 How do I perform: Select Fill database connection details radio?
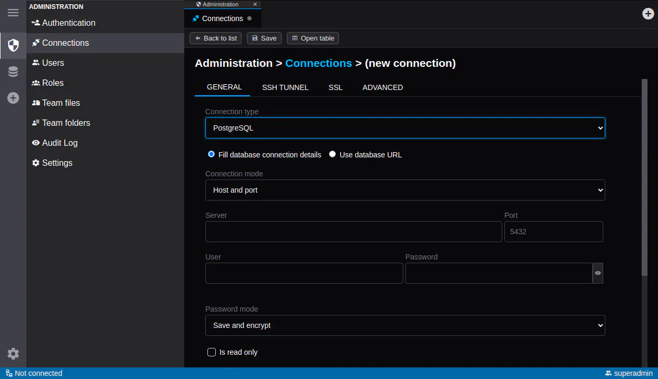coord(212,154)
